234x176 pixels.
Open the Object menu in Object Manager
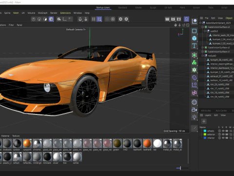tap(229, 18)
